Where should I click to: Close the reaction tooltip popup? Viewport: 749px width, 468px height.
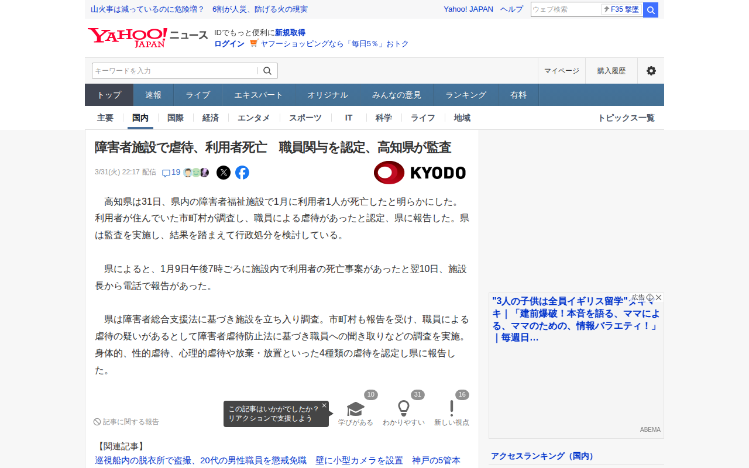click(324, 405)
